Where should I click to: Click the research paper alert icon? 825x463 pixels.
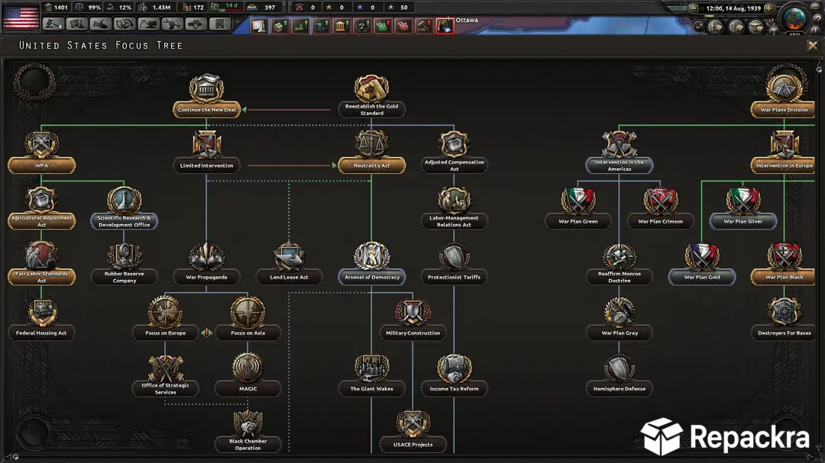tap(260, 26)
